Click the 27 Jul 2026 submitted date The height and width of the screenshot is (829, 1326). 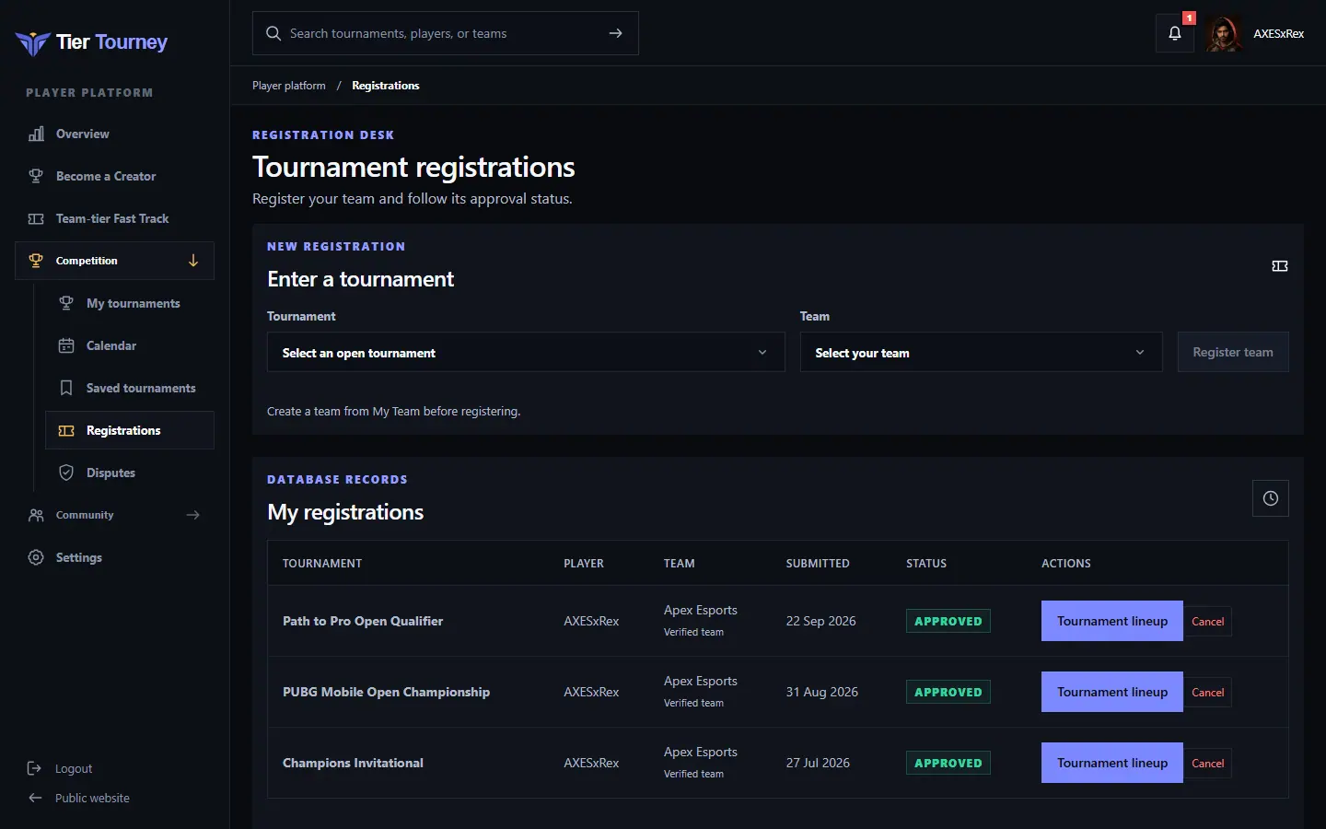(818, 764)
